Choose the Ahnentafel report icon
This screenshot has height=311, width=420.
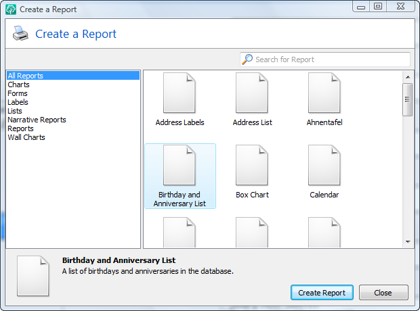tap(324, 93)
